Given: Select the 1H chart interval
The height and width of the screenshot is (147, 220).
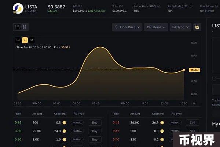Looking at the screenshot, I should pos(25,40).
